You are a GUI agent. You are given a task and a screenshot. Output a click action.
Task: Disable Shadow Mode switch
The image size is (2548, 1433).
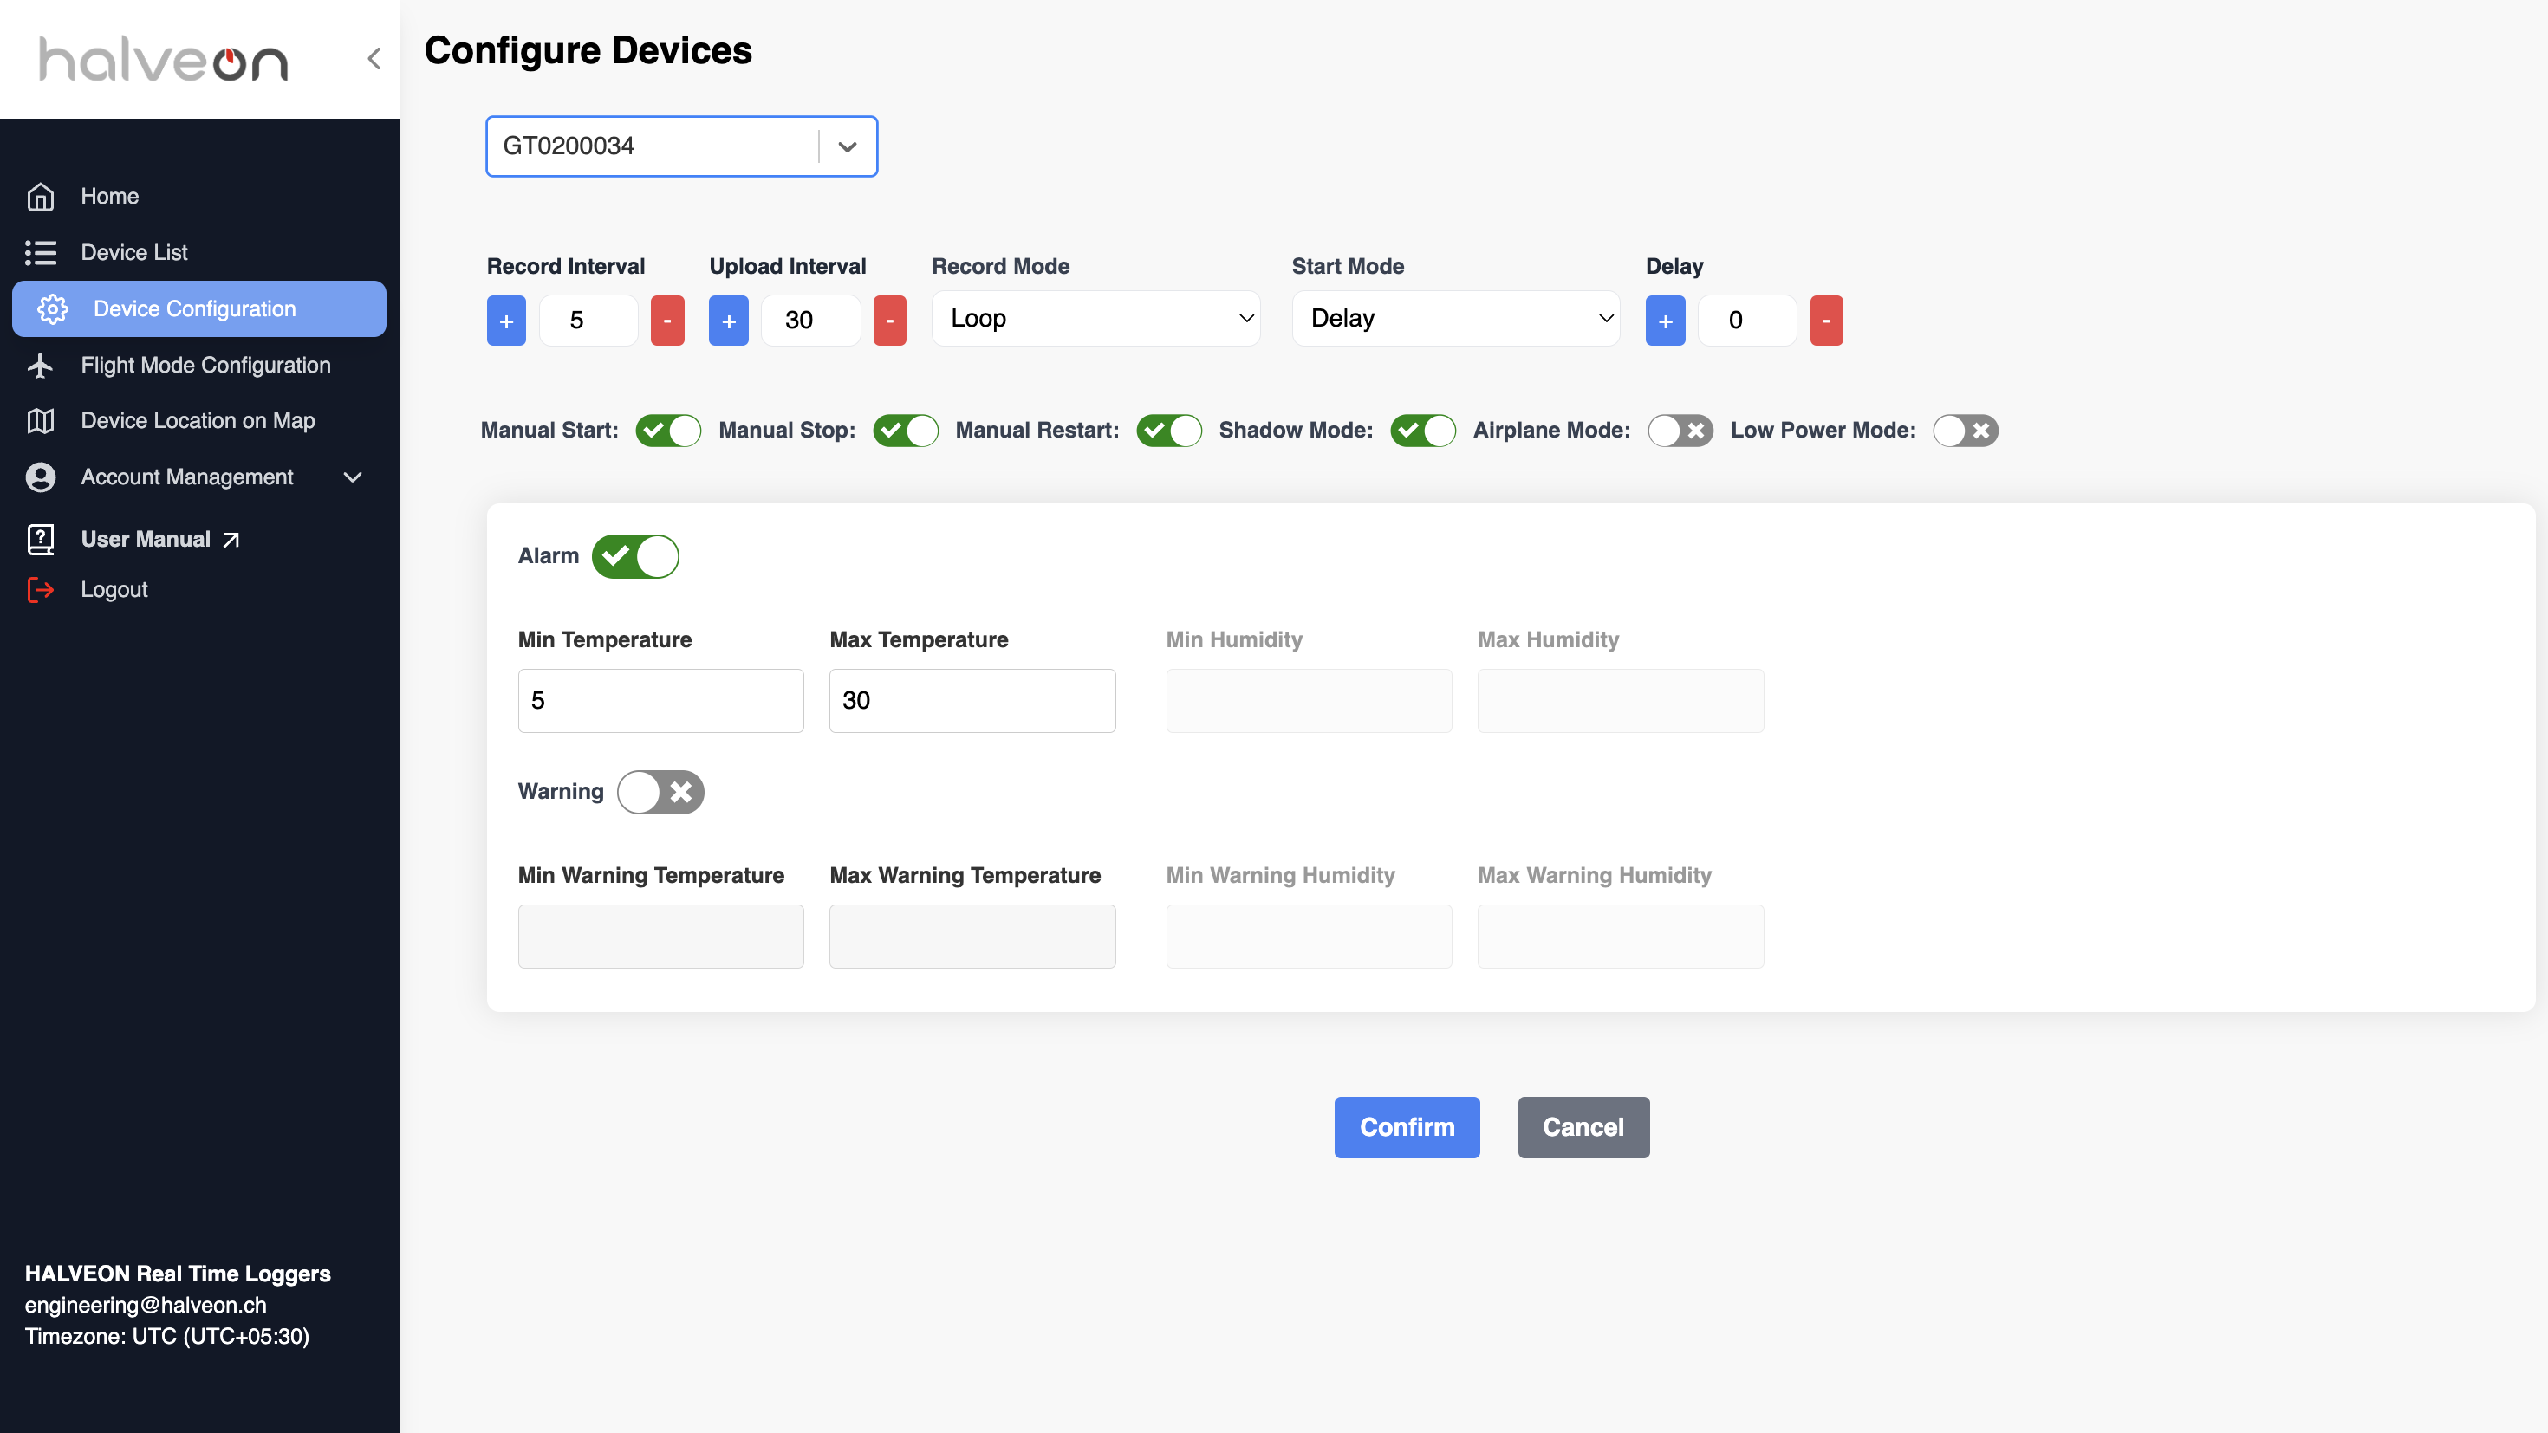1423,431
